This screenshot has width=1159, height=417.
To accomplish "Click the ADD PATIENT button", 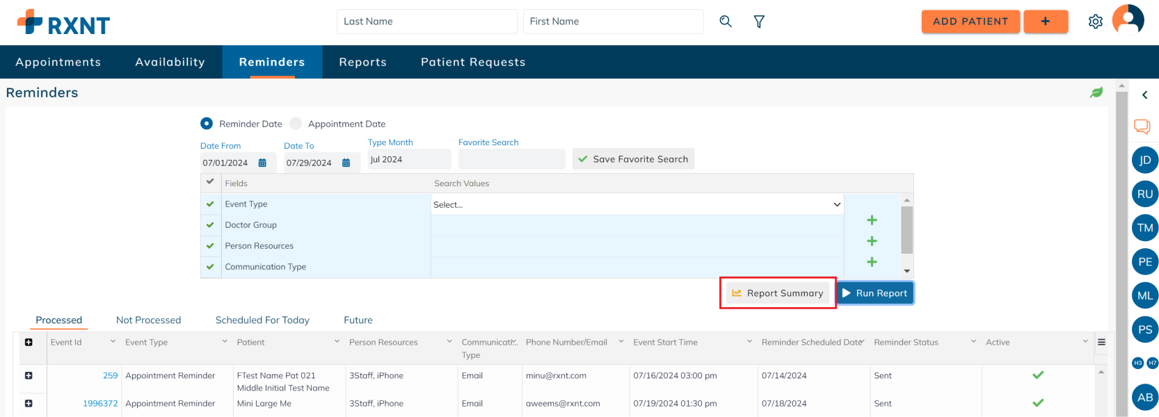I will [x=970, y=22].
